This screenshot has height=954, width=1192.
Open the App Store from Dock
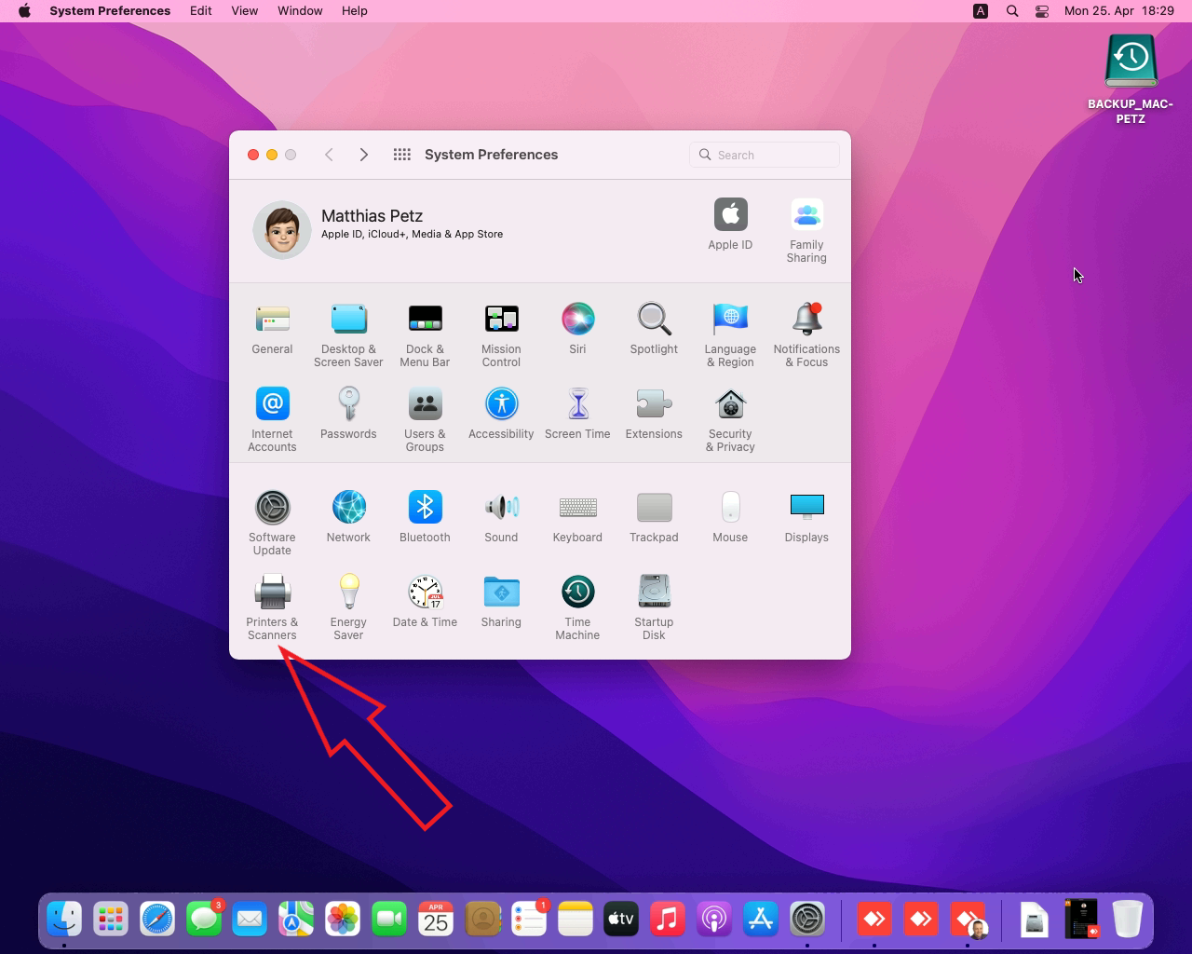click(x=761, y=920)
